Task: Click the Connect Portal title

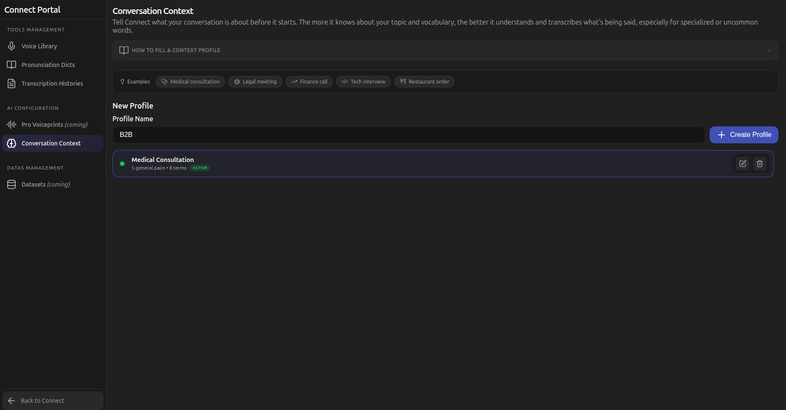Action: click(x=32, y=10)
